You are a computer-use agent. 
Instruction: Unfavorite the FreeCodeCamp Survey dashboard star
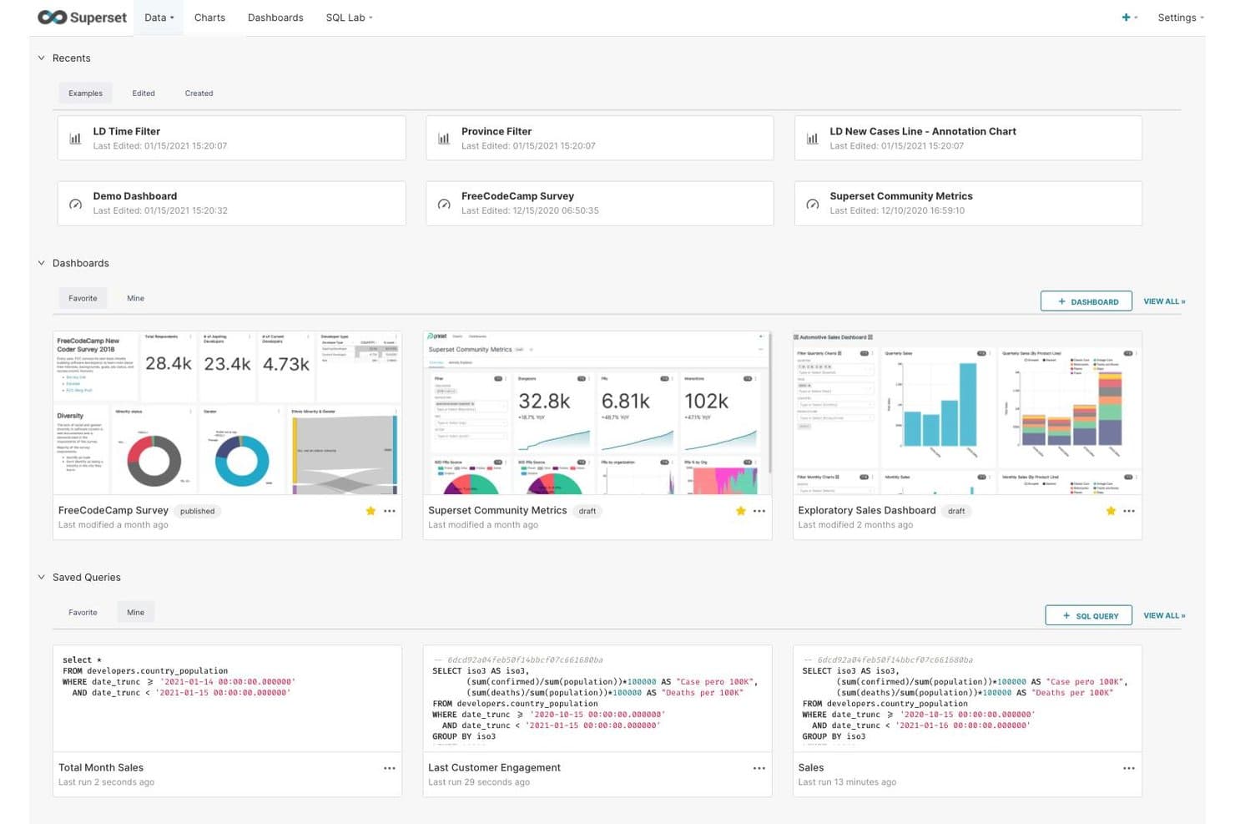click(370, 511)
